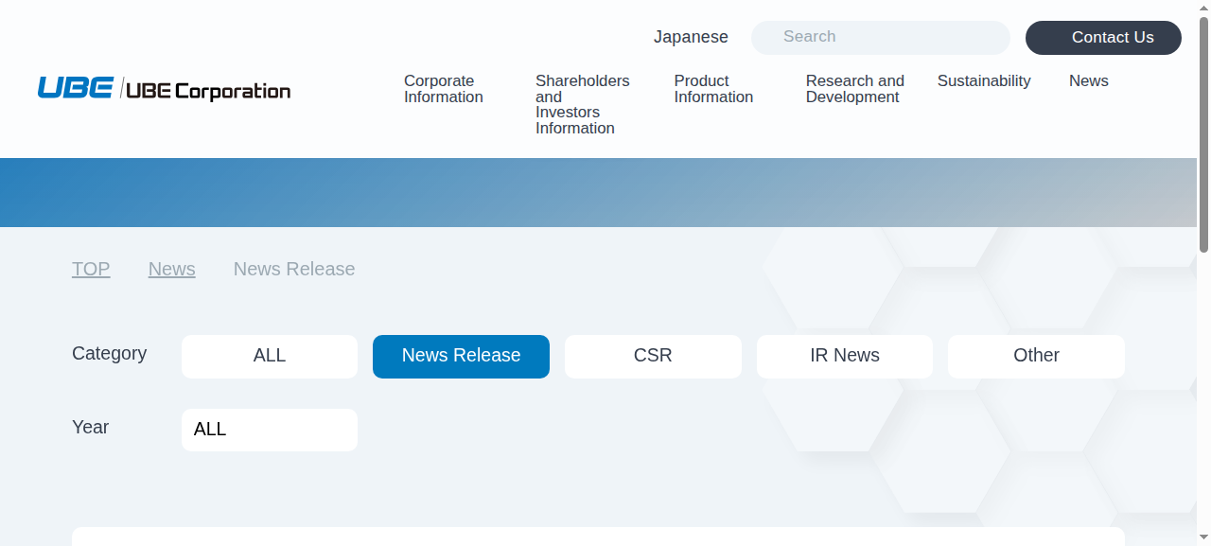Filter news by IR News category

(x=845, y=356)
